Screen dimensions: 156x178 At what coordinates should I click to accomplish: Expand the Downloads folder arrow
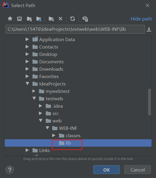point(27,69)
